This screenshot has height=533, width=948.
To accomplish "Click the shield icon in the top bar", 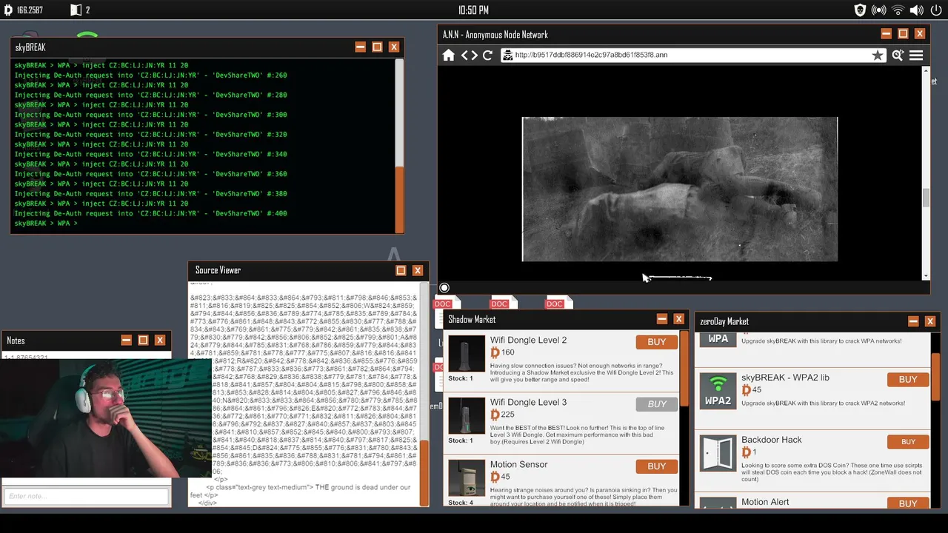I will click(x=860, y=10).
